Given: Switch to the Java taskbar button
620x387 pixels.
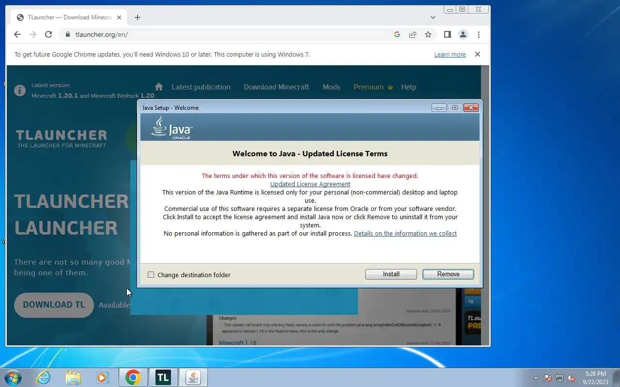Looking at the screenshot, I should pyautogui.click(x=193, y=377).
